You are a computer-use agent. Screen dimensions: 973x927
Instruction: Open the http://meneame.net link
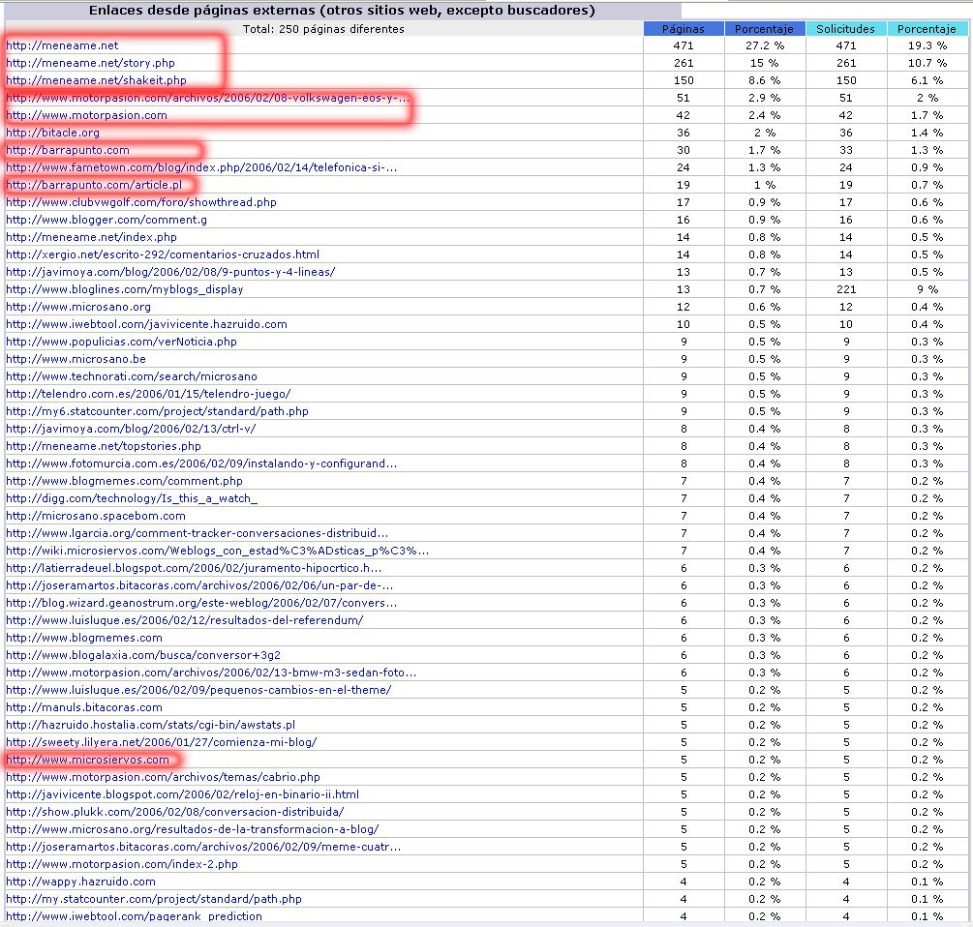coord(62,45)
